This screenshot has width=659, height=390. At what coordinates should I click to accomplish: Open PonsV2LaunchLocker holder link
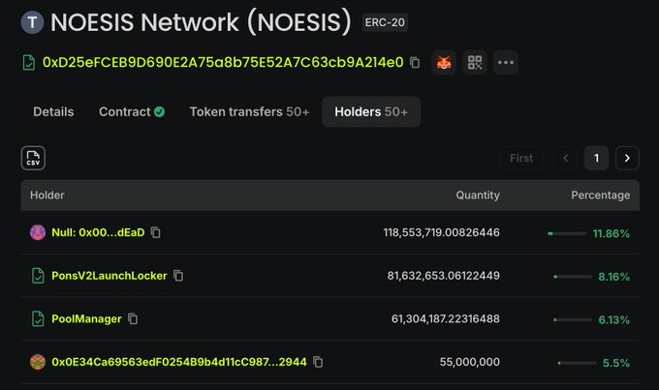click(x=110, y=276)
